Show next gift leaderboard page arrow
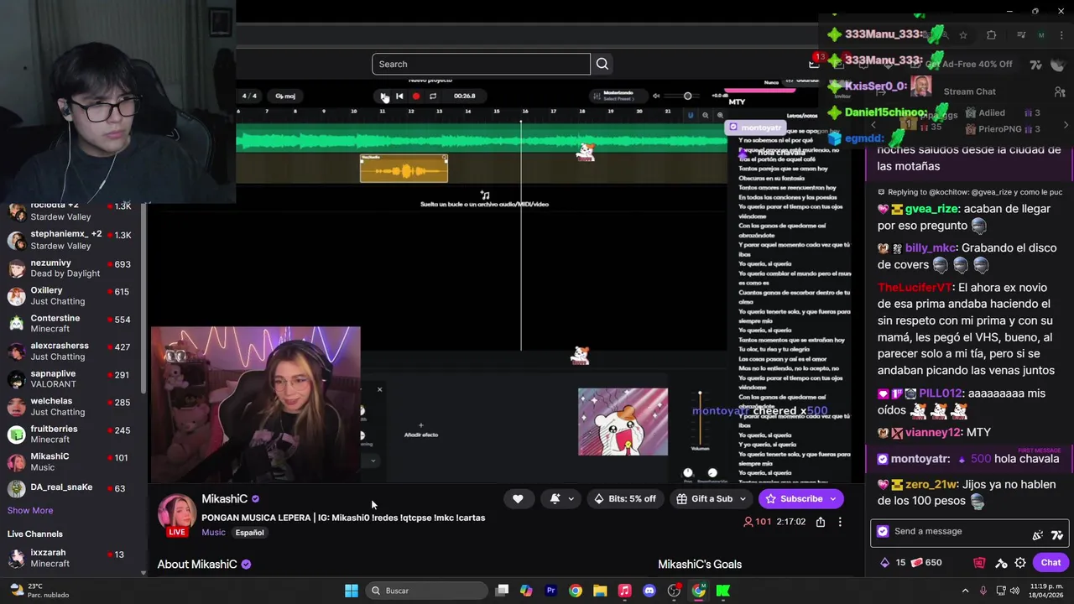The image size is (1074, 604). coord(1066,124)
